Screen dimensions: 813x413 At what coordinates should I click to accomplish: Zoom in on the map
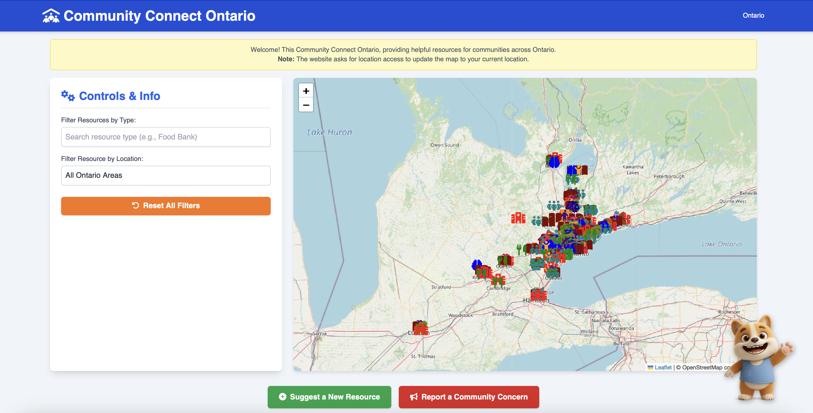point(306,91)
